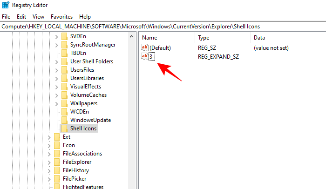Expand the SyncRootManager key

[57, 45]
